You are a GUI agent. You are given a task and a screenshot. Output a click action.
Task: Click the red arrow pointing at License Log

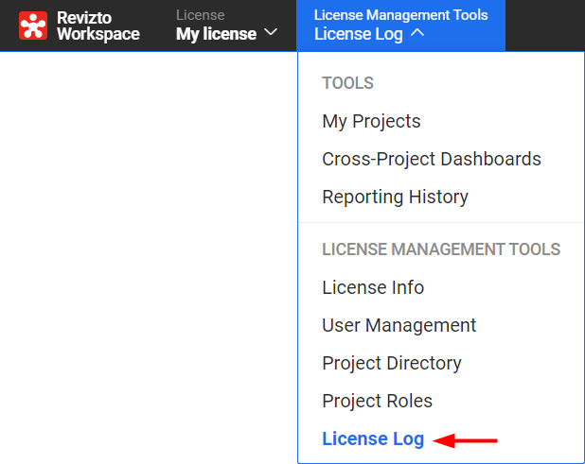click(470, 439)
